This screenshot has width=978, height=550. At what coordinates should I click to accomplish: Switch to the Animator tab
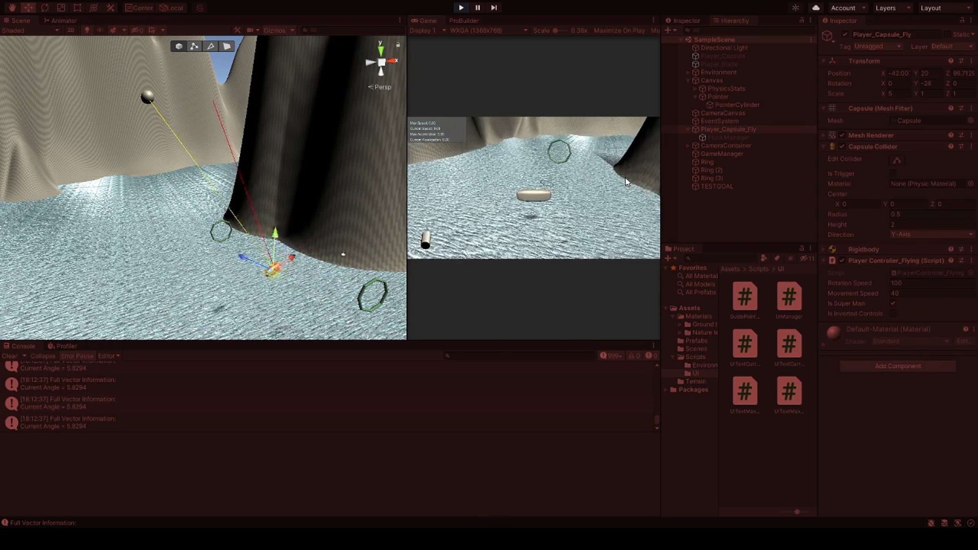coord(60,20)
